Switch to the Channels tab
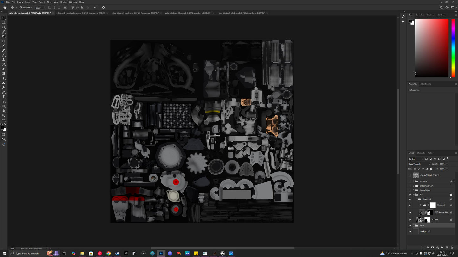Screen dimensions: 458x257 click(x=421, y=153)
